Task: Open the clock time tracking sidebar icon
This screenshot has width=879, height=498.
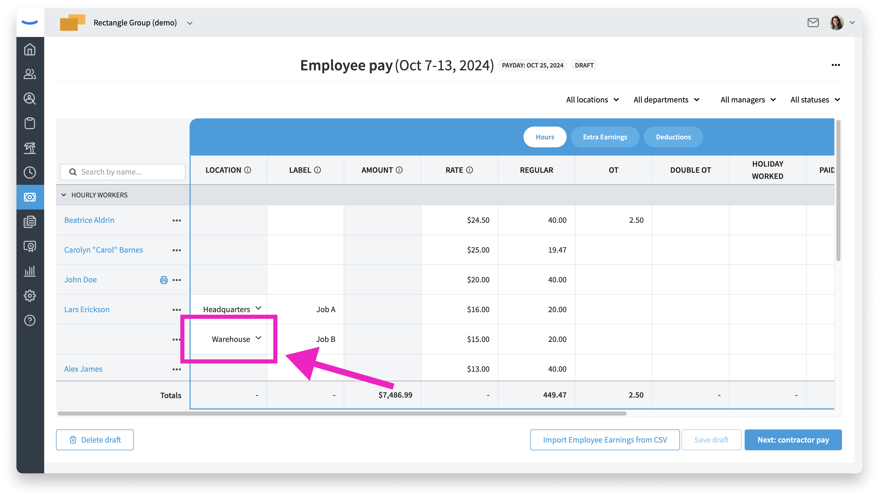Action: [x=30, y=173]
